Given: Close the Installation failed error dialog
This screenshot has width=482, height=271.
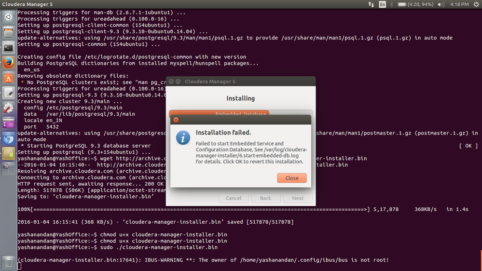Looking at the screenshot, I should point(292,178).
